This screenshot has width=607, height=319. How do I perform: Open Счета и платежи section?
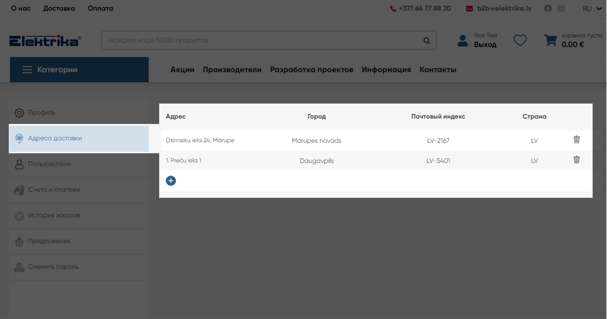point(54,190)
